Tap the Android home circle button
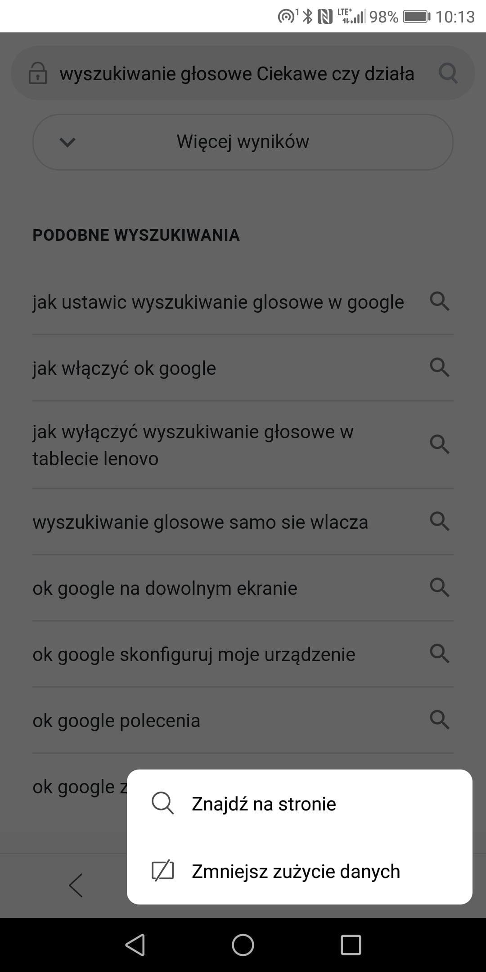 pyautogui.click(x=243, y=945)
